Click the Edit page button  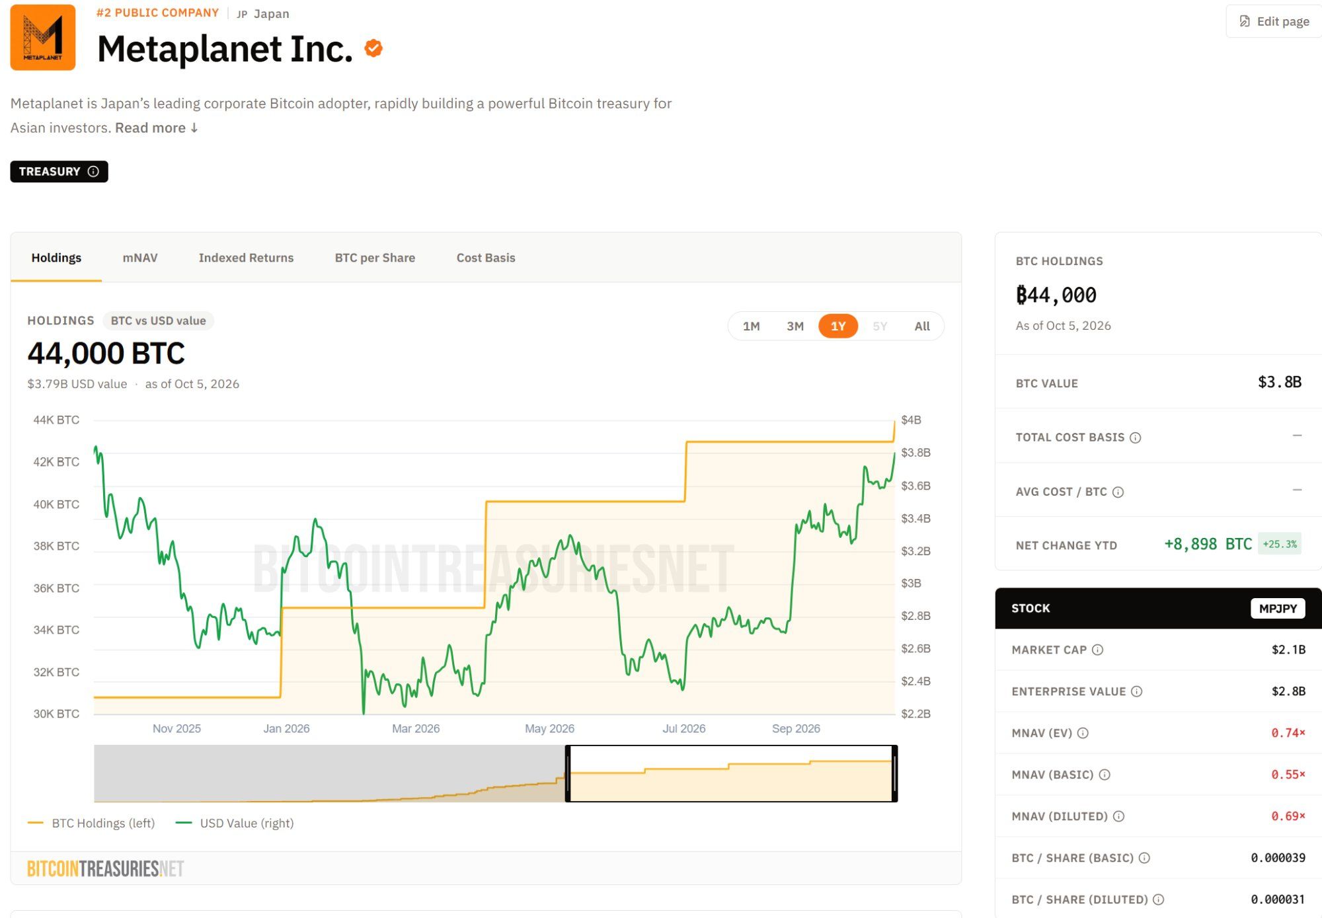[1274, 21]
